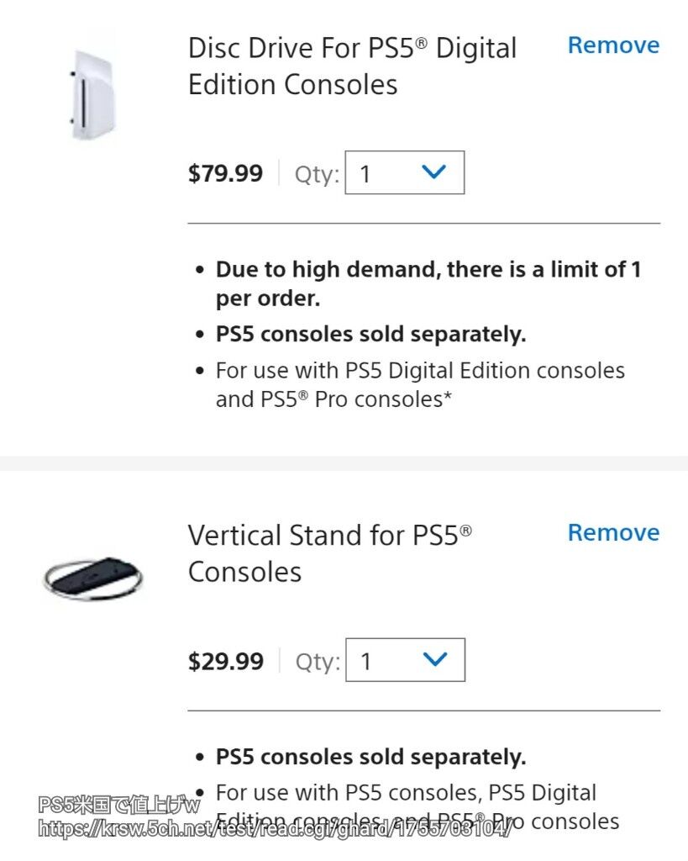Click the PS5 Pro consoles compatibility note with asterisk
Viewport: 688px width, 861px height.
click(x=419, y=384)
